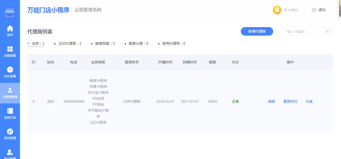Viewport: 341px width, 159px height.
Task: Click the 操作 column header
Action: point(290,62)
